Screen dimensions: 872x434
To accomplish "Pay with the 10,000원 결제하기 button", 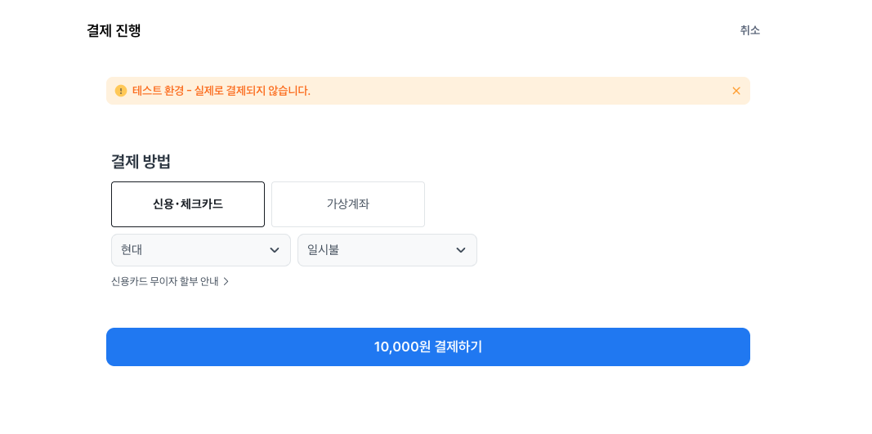I will pyautogui.click(x=428, y=347).
